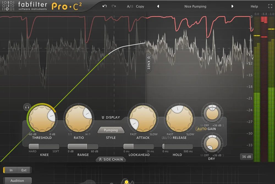Click the Threshold knob
Screen dimensions: 275x184
click(42, 119)
